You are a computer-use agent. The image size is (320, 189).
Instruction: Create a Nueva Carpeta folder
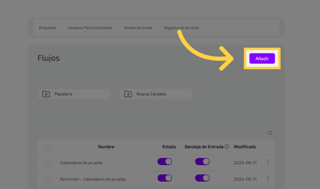(156, 94)
